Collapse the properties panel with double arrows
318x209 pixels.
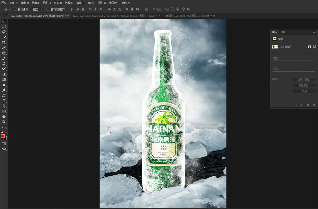(x=314, y=32)
